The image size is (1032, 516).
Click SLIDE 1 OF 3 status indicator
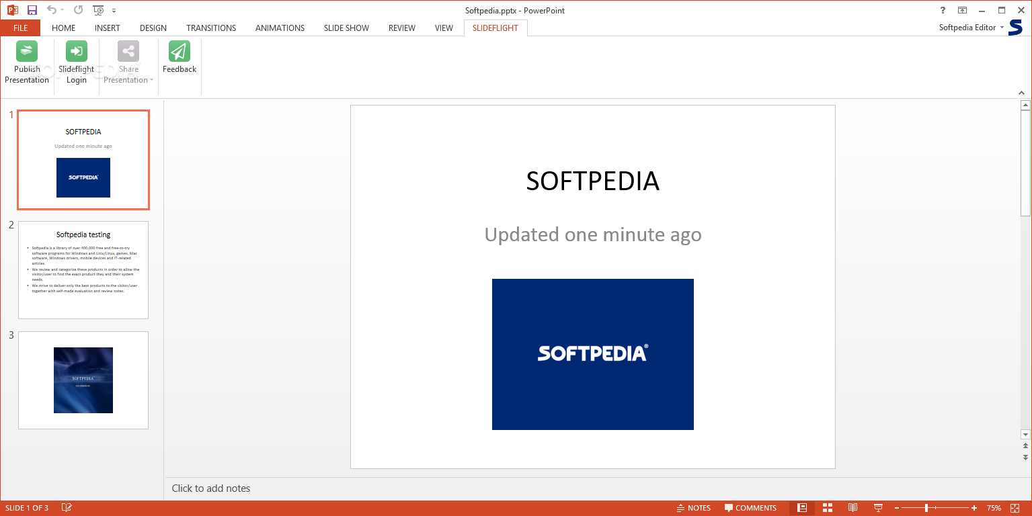click(x=27, y=508)
